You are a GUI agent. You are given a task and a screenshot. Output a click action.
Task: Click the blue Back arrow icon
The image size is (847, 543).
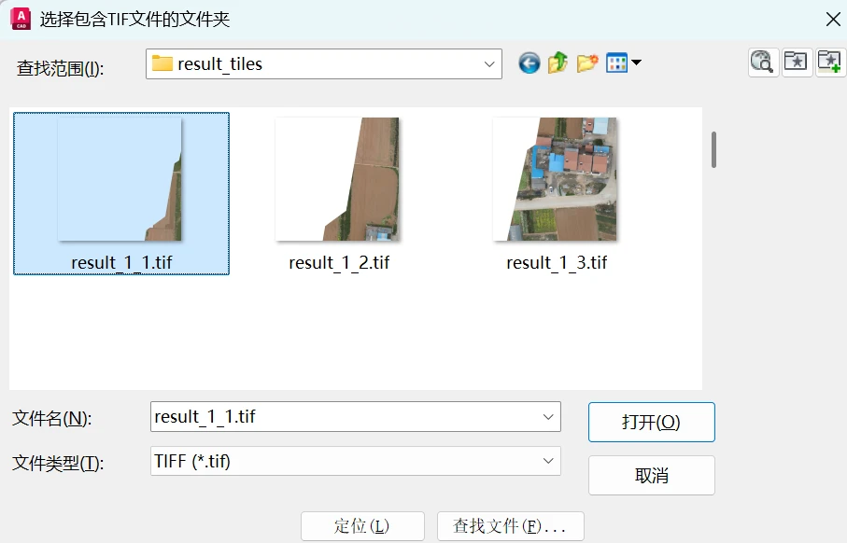click(529, 63)
